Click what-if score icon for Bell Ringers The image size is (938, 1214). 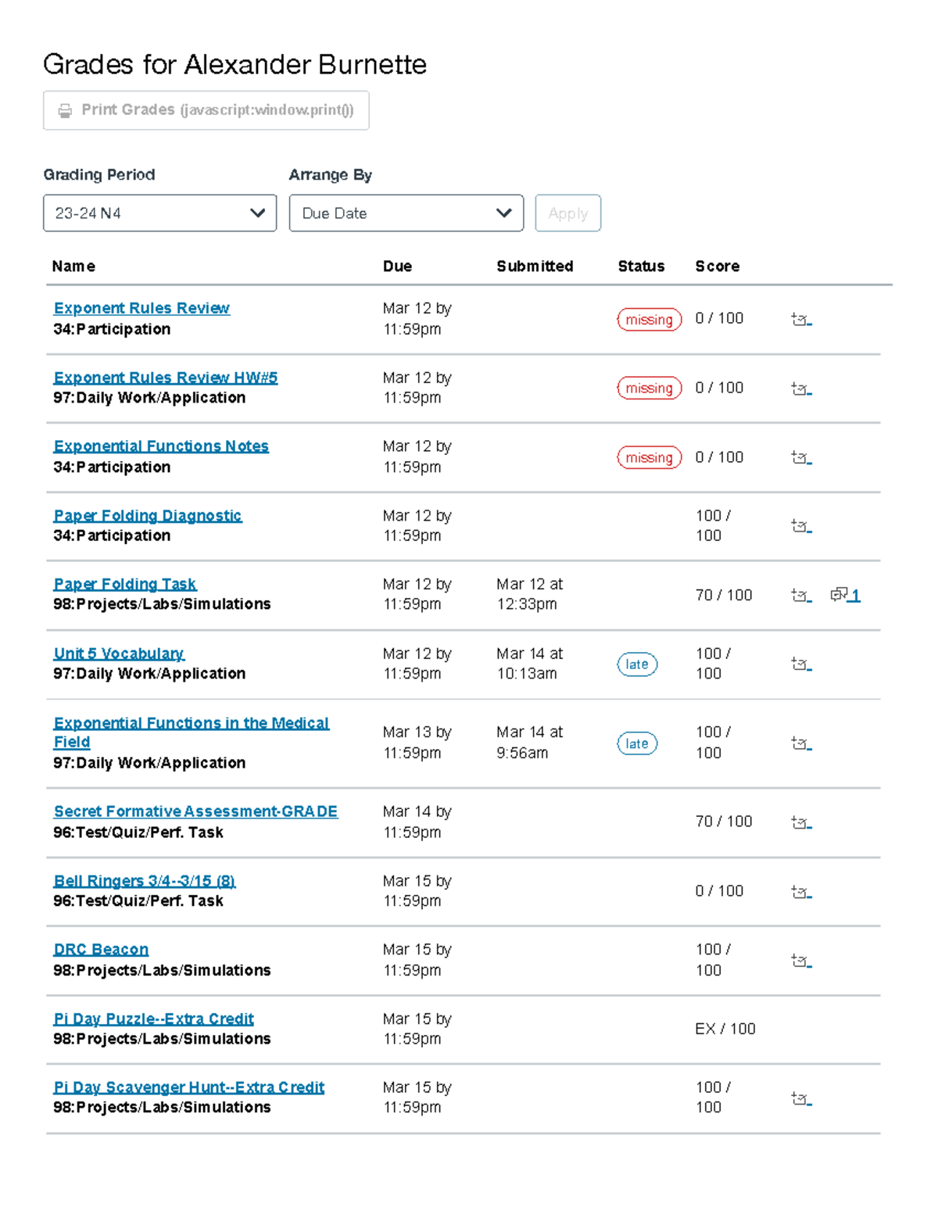pyautogui.click(x=801, y=891)
